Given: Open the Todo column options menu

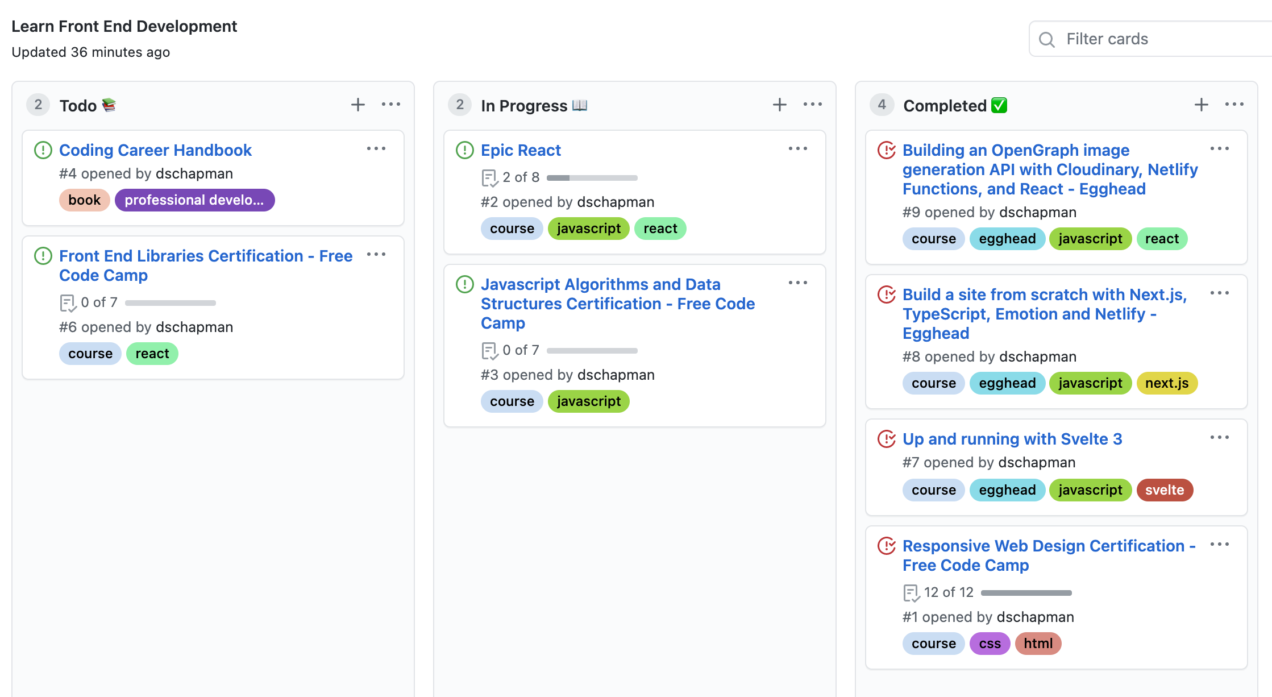Looking at the screenshot, I should 391,104.
